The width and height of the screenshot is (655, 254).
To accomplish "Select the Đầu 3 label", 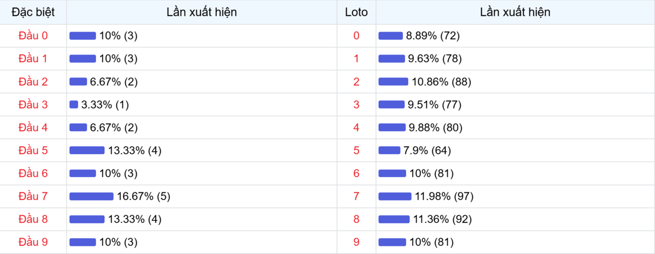I will [x=33, y=105].
